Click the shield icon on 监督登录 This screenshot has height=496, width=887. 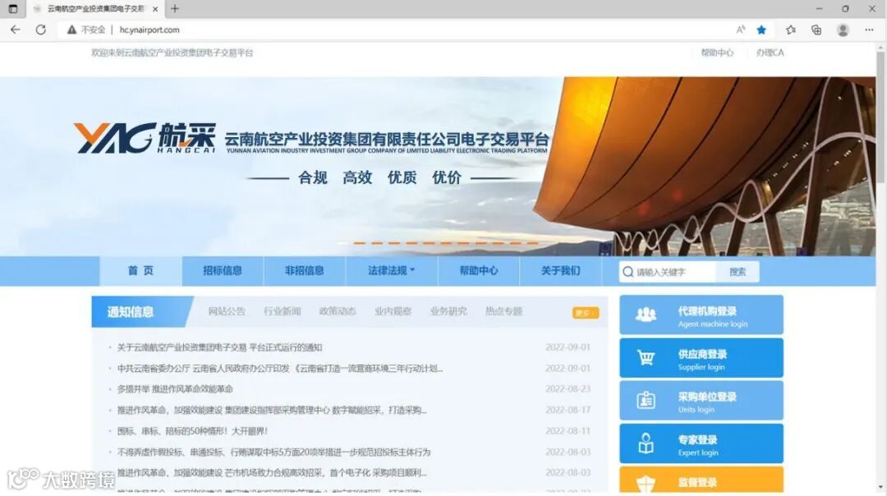click(646, 484)
